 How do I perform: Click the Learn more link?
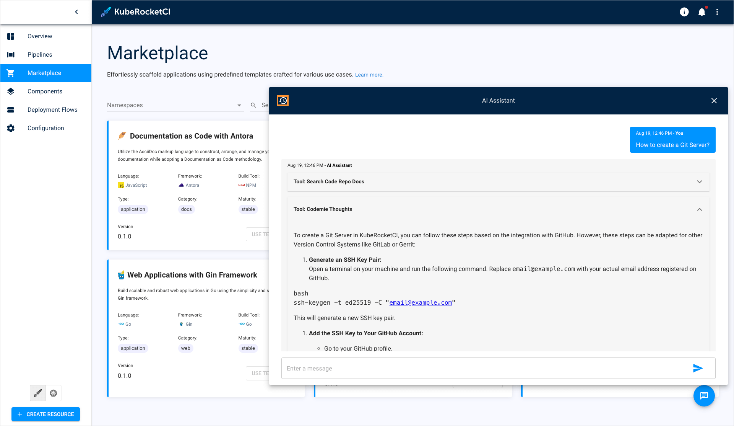[x=369, y=75]
